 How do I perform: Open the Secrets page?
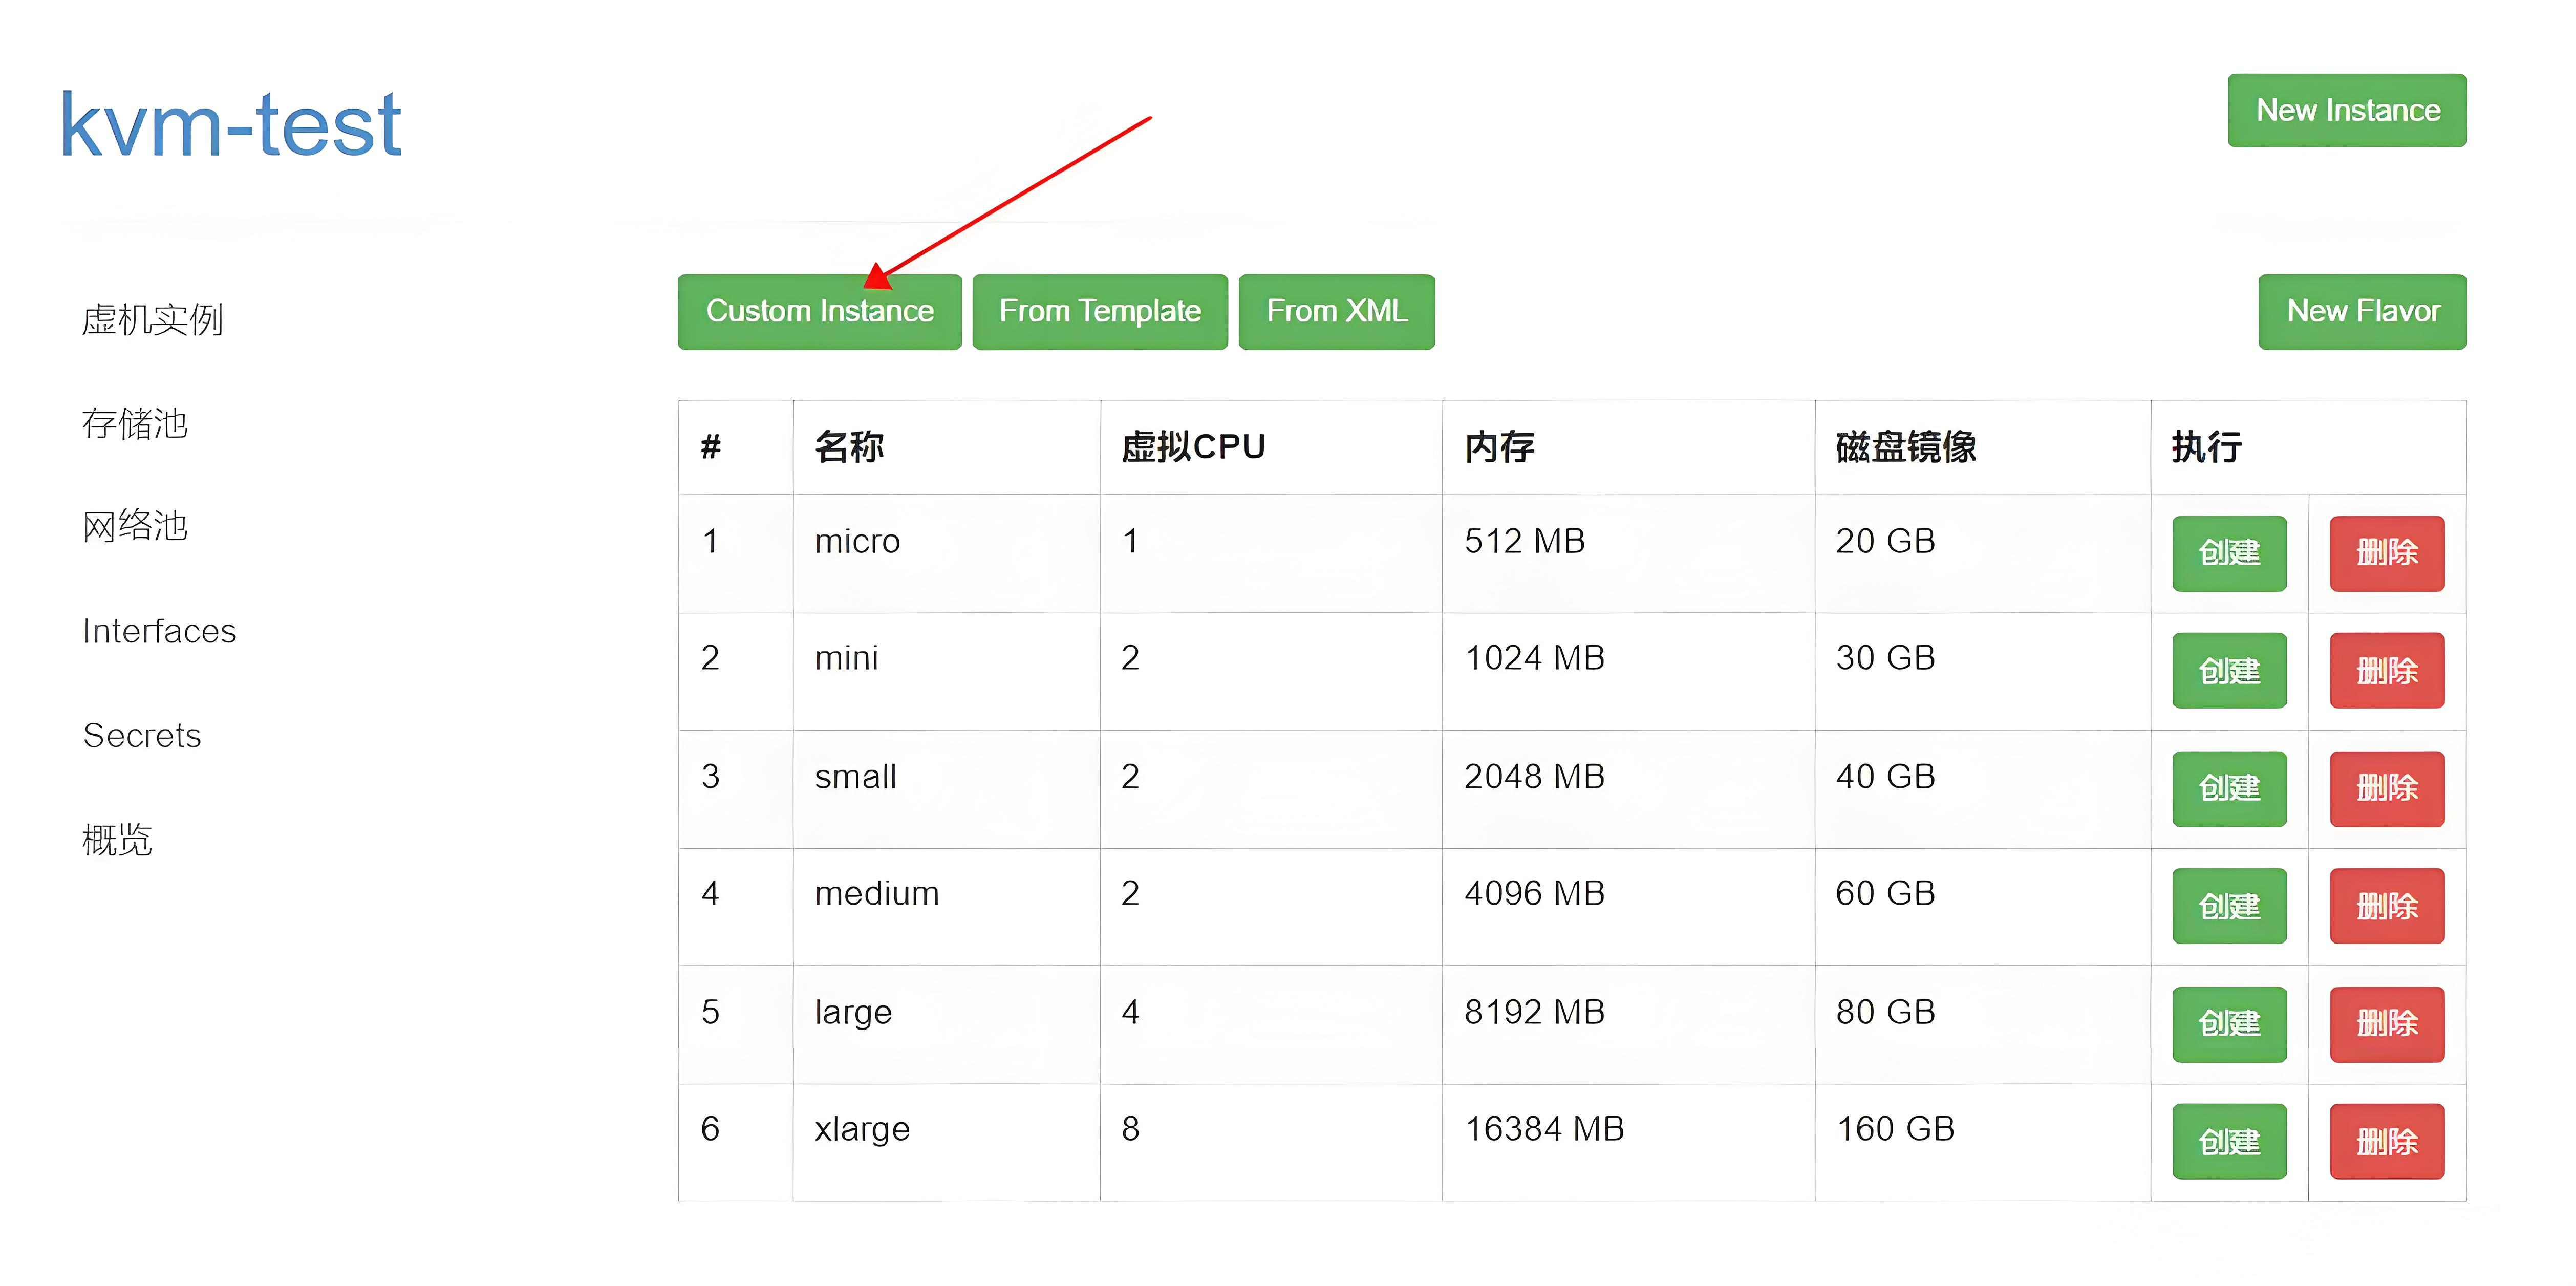tap(141, 736)
